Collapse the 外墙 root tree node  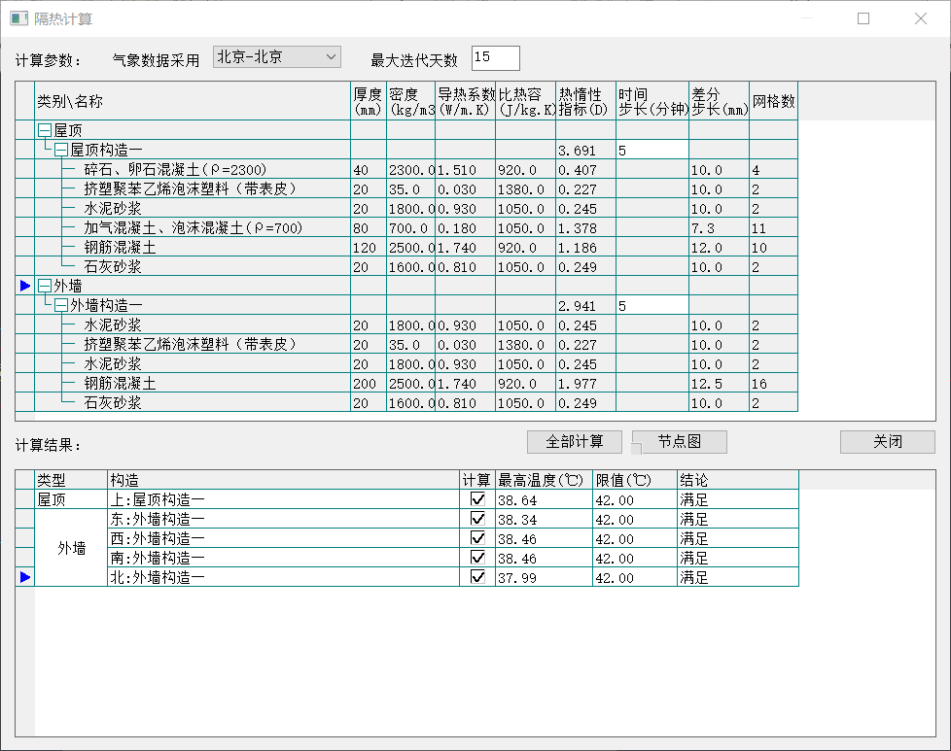tap(44, 287)
